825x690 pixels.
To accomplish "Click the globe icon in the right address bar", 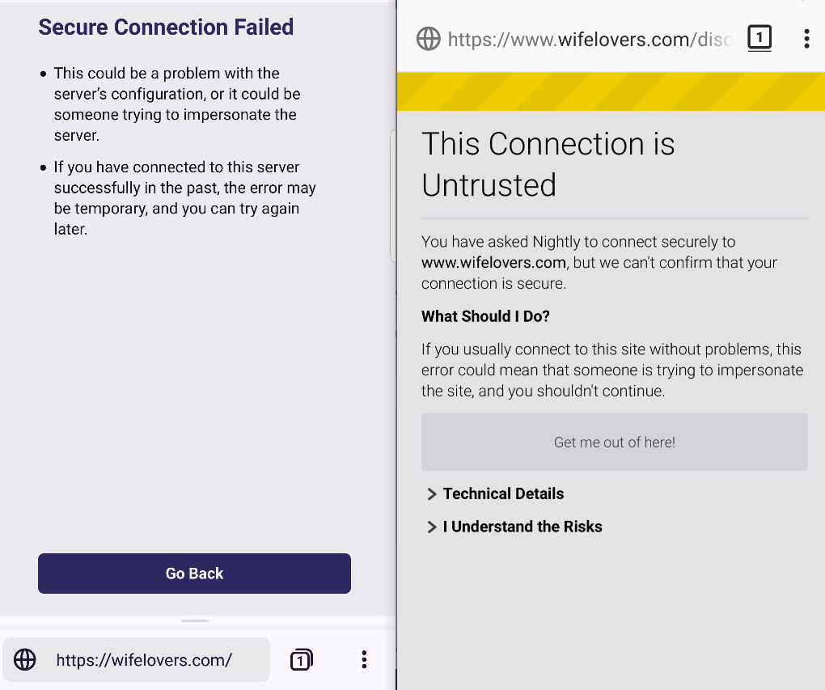I will coord(429,38).
